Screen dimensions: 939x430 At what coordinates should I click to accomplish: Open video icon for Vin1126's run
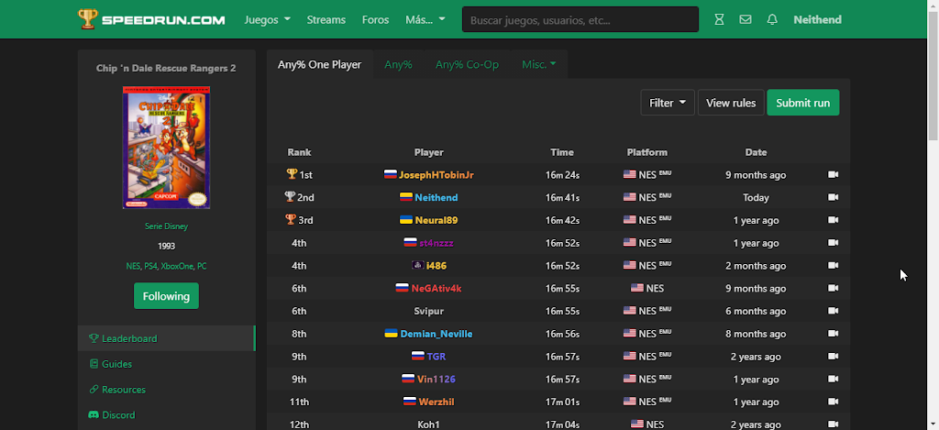[x=833, y=379]
